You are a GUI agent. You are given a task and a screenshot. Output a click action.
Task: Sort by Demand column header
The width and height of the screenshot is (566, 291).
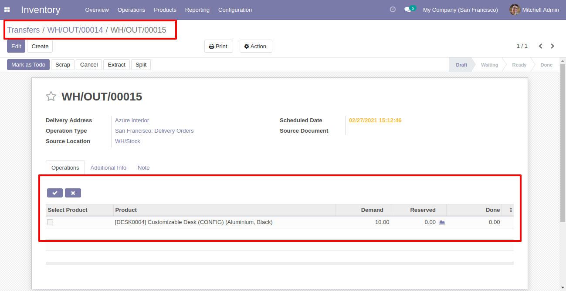363,210
